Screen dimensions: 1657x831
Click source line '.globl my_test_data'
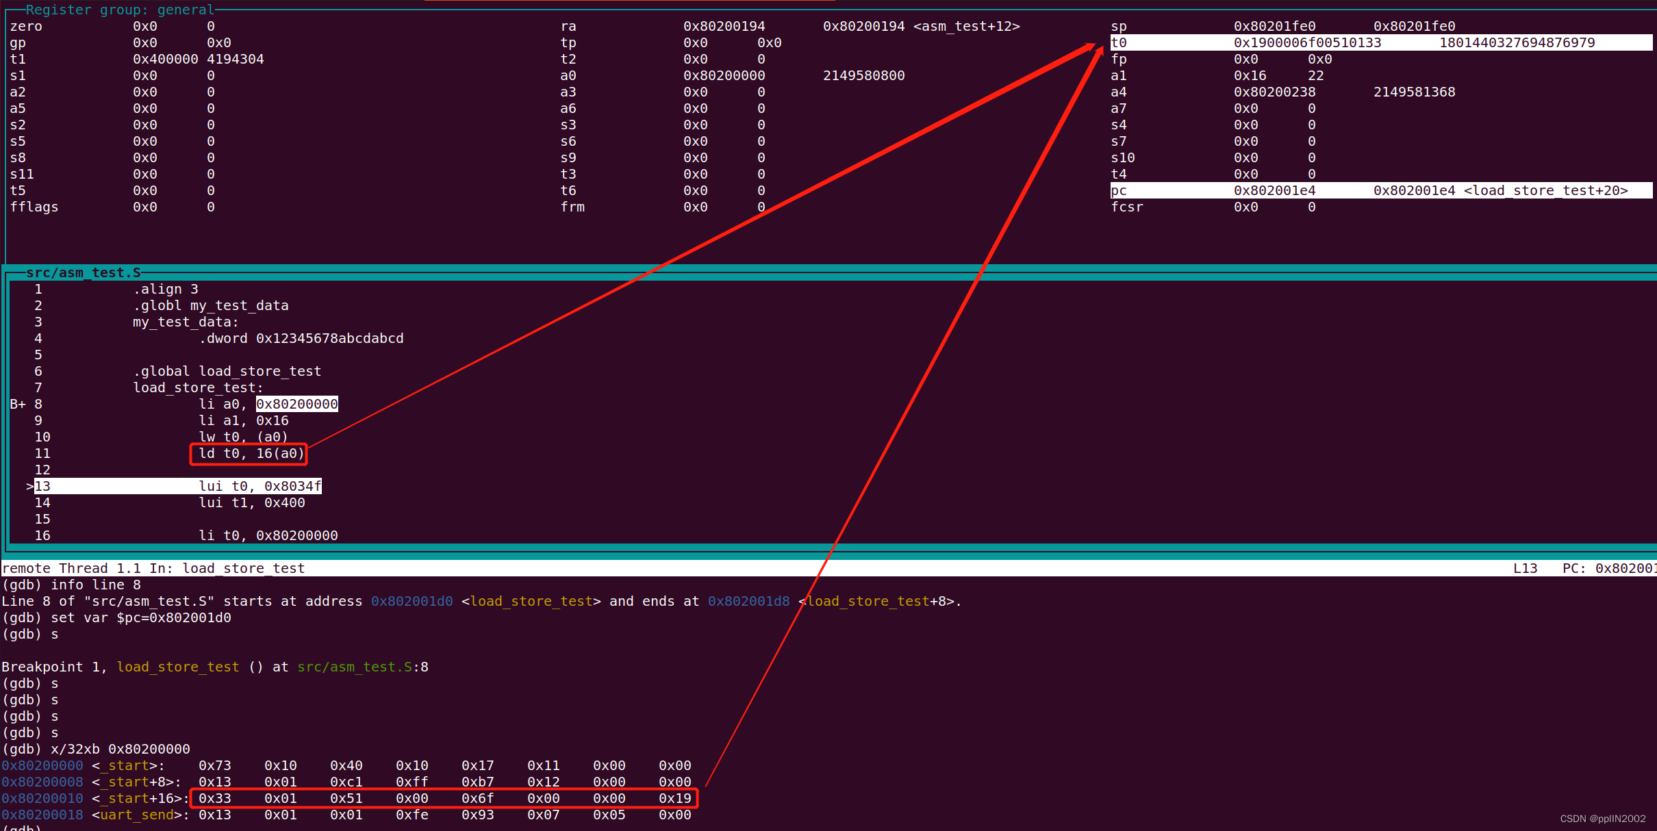click(210, 305)
